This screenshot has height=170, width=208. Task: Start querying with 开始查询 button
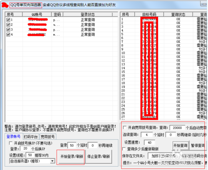click(x=181, y=146)
